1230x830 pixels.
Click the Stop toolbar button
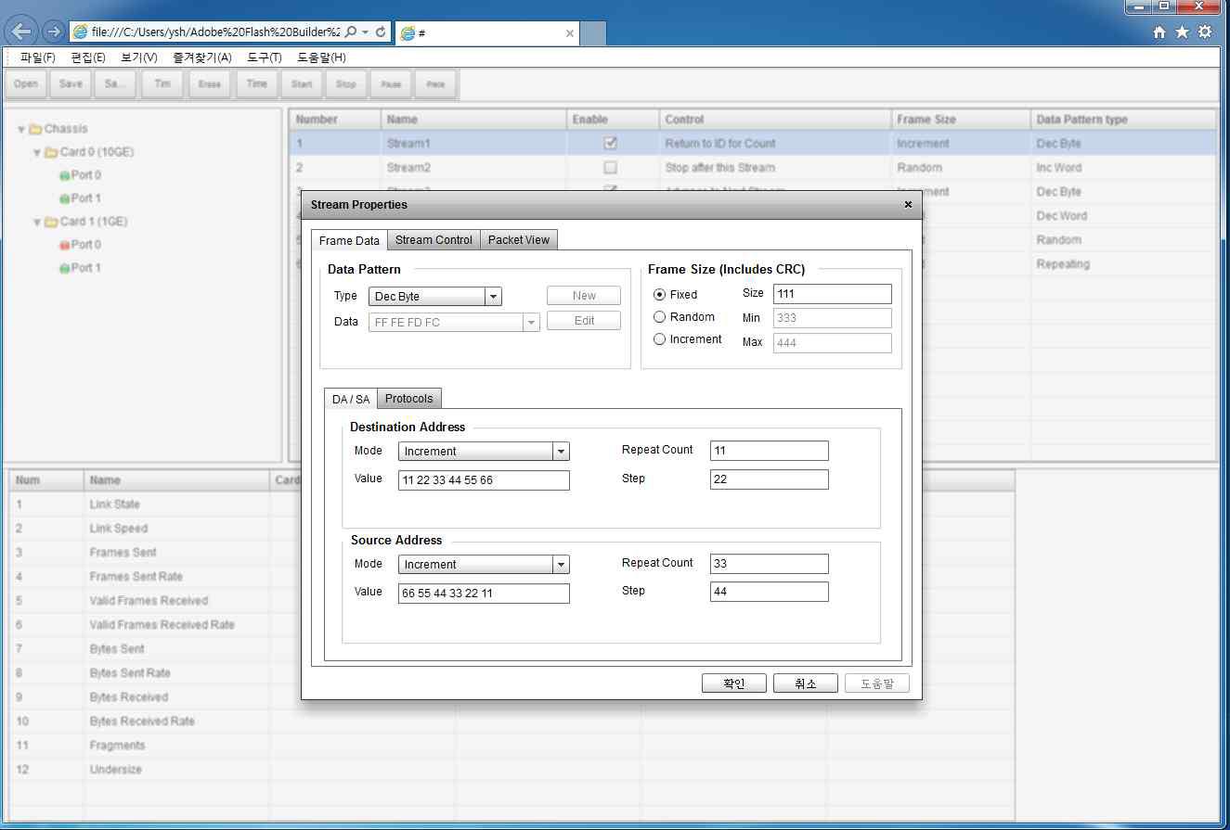click(x=346, y=84)
